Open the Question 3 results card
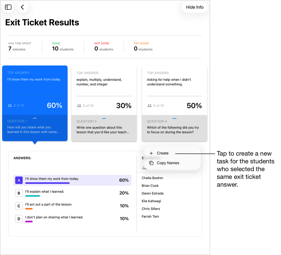281x255 pixels. pos(104,90)
